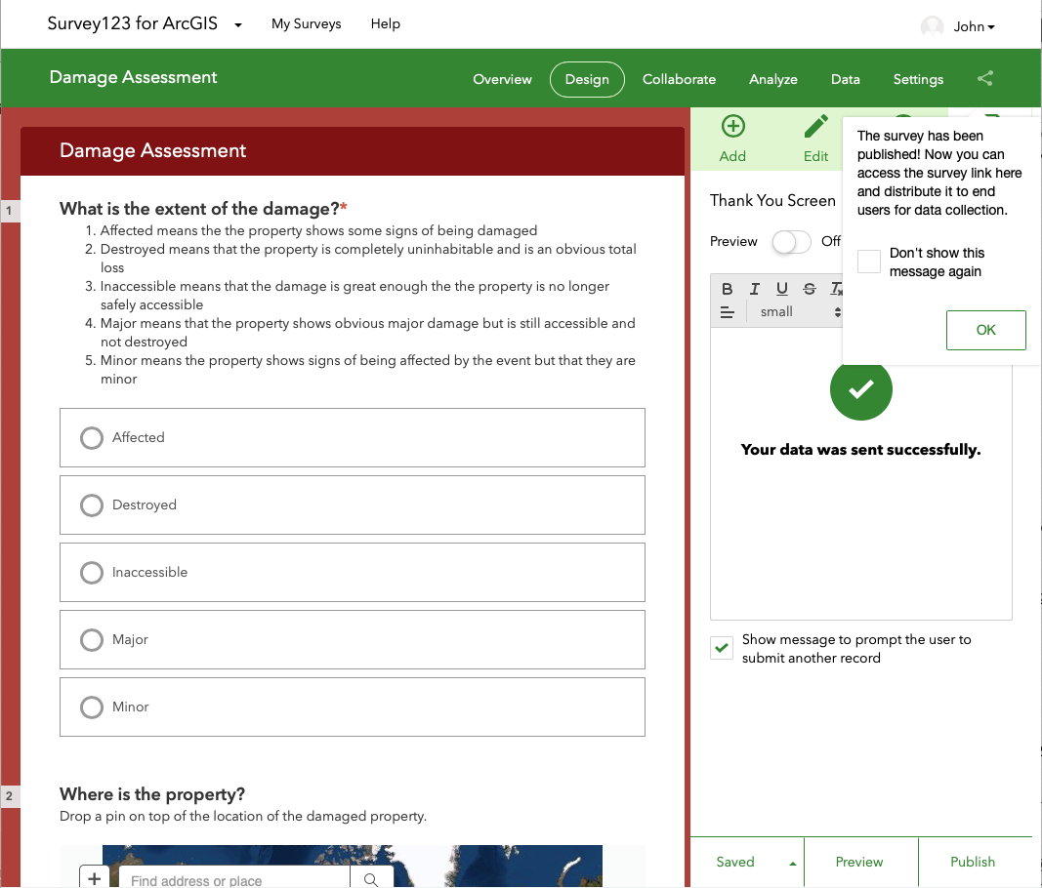The image size is (1042, 888).
Task: Click the Edit pencil icon
Action: [815, 127]
